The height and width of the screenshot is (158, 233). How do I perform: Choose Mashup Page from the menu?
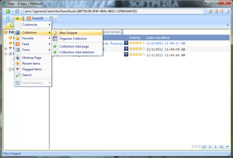coord(33,58)
